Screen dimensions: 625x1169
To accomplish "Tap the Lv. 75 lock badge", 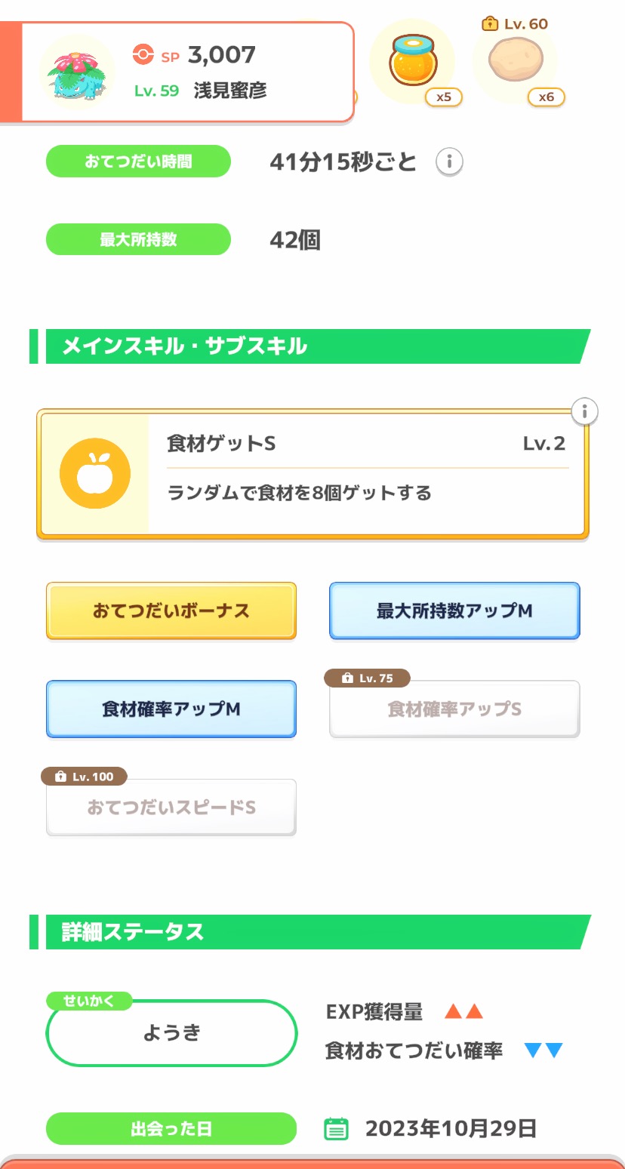I will pos(367,678).
